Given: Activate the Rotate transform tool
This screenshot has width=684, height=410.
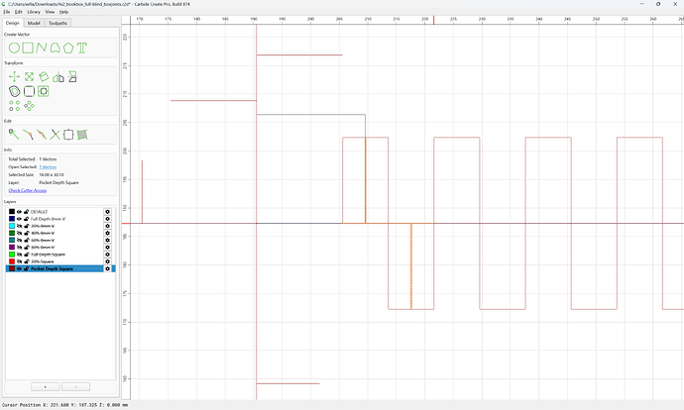Looking at the screenshot, I should tap(44, 77).
